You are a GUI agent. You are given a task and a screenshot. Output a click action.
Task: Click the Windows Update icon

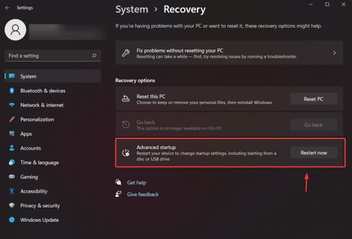click(x=11, y=220)
